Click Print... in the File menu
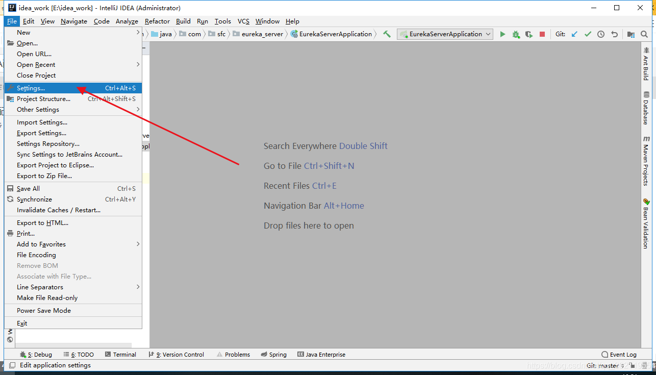The width and height of the screenshot is (656, 375). pyautogui.click(x=73, y=234)
